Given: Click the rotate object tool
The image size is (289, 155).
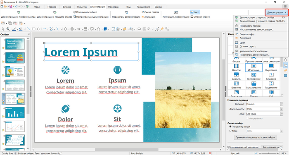Looking at the screenshot, I should (113, 29).
